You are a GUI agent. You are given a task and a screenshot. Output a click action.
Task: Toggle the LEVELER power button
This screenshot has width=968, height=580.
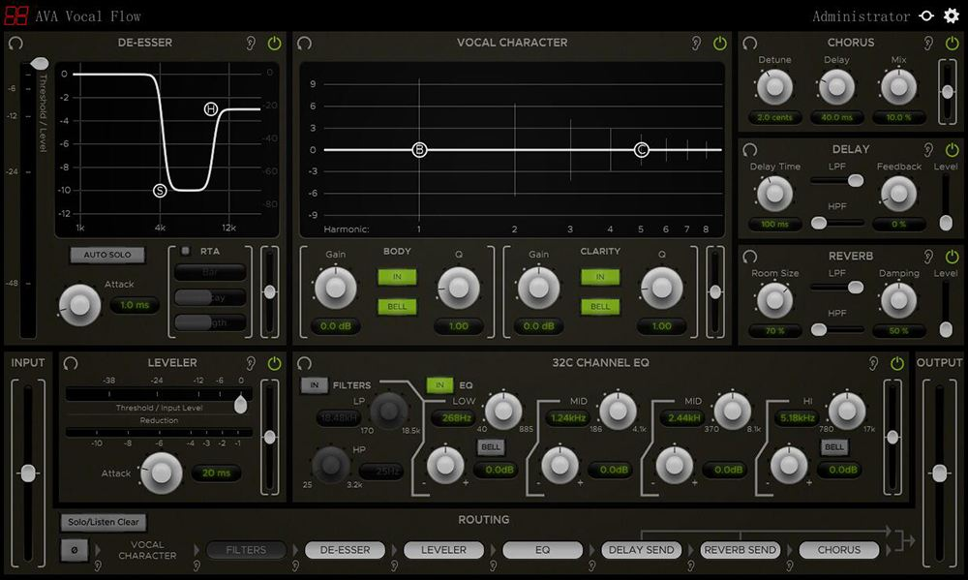pyautogui.click(x=274, y=363)
